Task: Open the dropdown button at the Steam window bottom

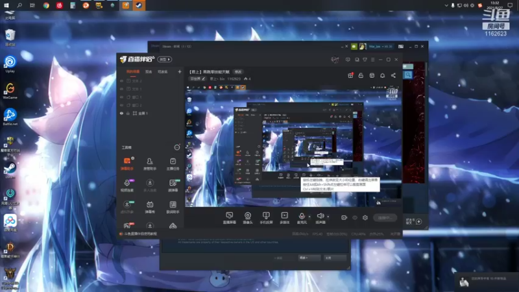Action: [x=309, y=258]
